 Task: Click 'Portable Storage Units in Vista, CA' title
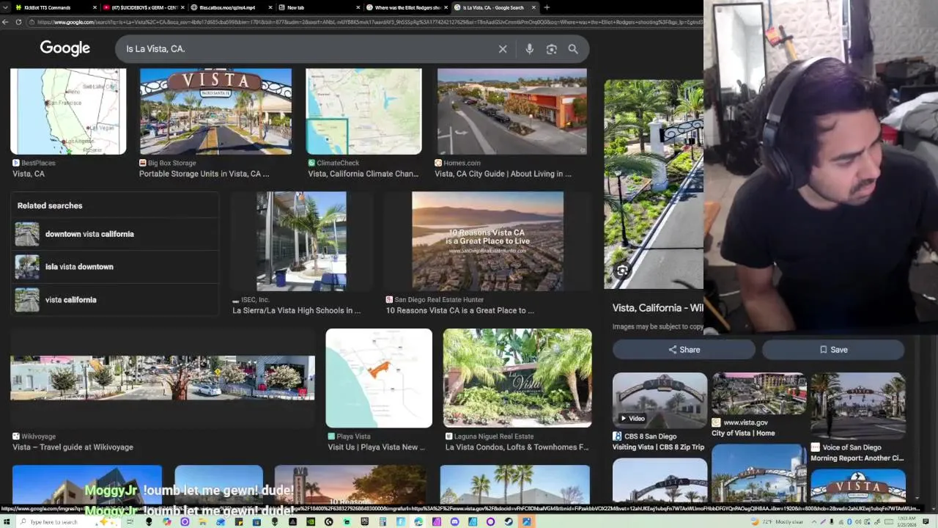click(x=204, y=174)
